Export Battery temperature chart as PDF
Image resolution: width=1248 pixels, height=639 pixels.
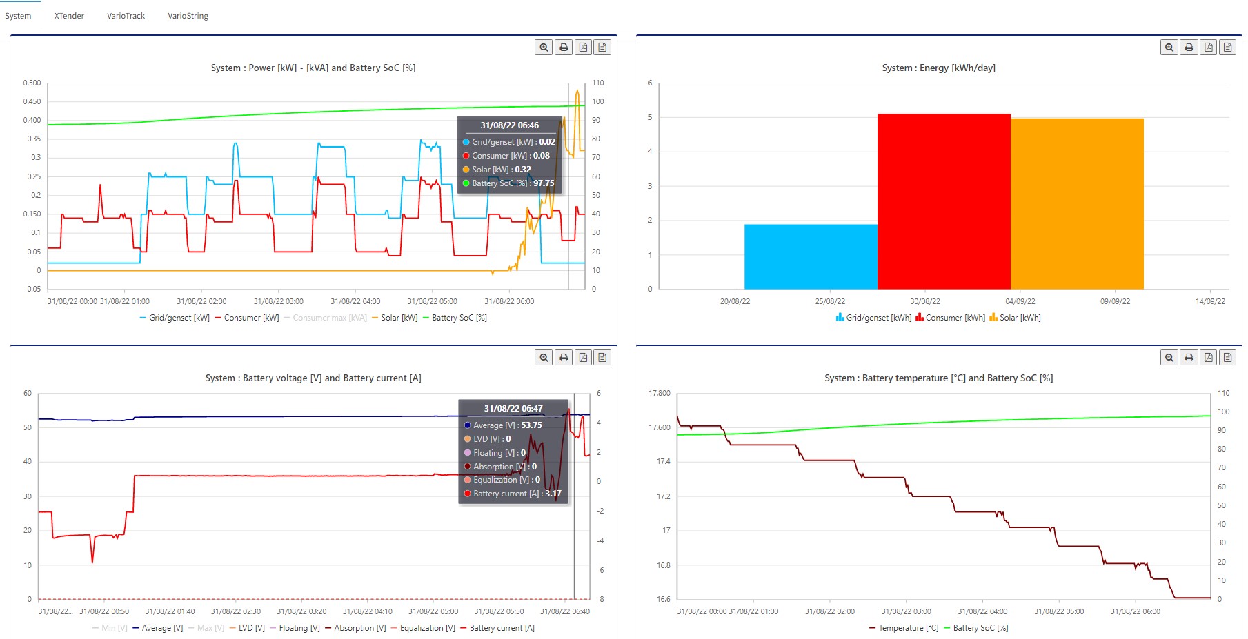[x=1208, y=358]
